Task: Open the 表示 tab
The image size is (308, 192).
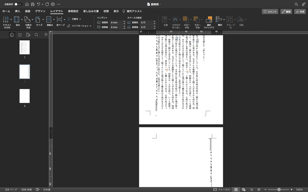Action: coord(116,11)
